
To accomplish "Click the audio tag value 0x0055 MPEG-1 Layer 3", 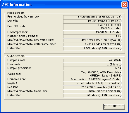I will (92, 74).
